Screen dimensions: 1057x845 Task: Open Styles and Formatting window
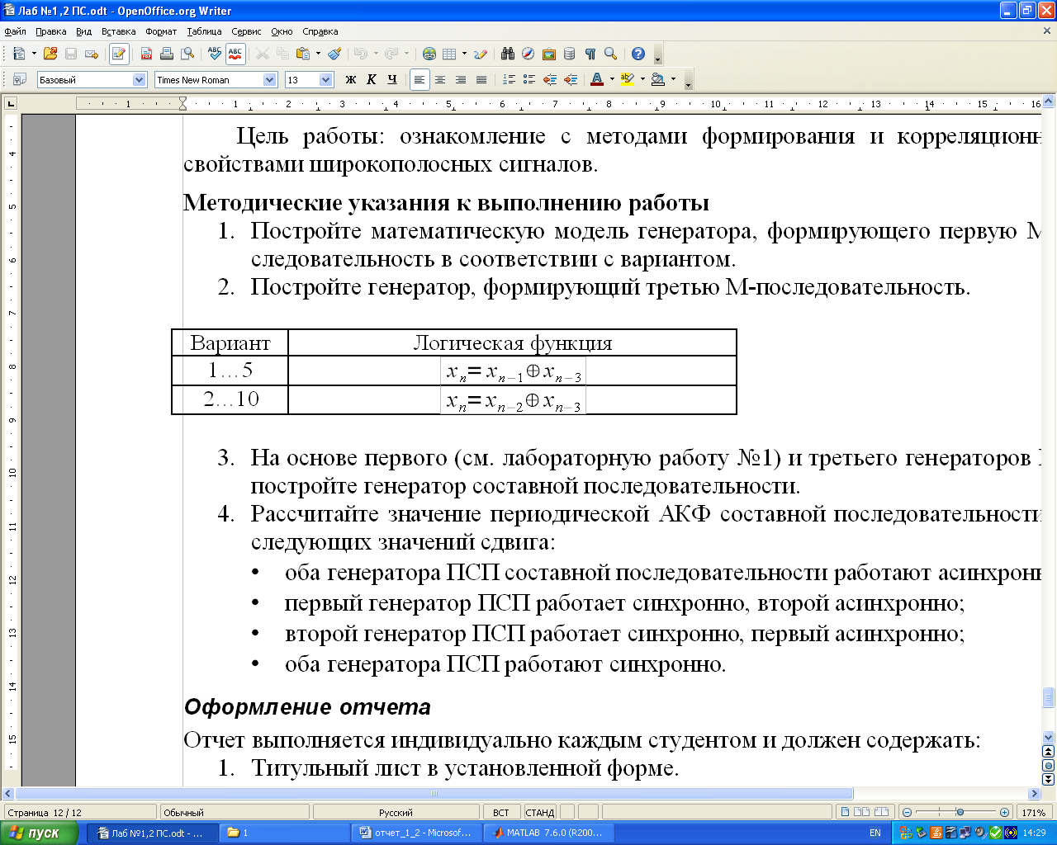point(20,79)
